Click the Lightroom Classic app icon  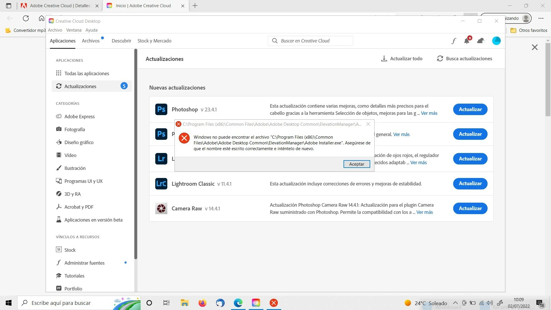click(x=161, y=184)
